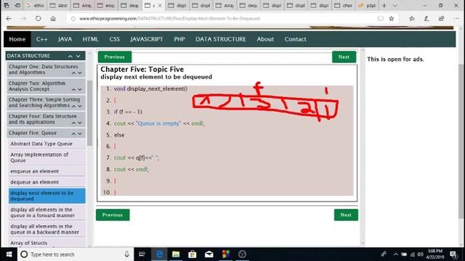
Task: Open the JAVASCRIPT menu item
Action: pos(147,39)
